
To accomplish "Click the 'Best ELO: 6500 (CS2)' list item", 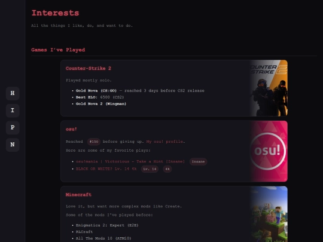I will click(x=100, y=97).
